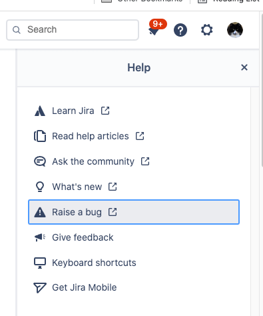This screenshot has width=263, height=316.
Task: Open What's new external link icon
Action: 113,187
